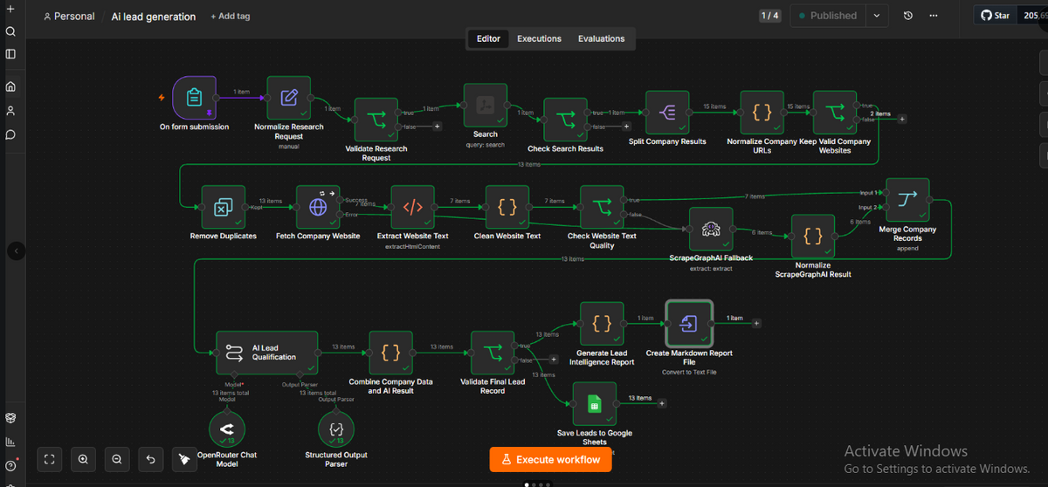Click the orange trigger lightning bolt icon

161,98
